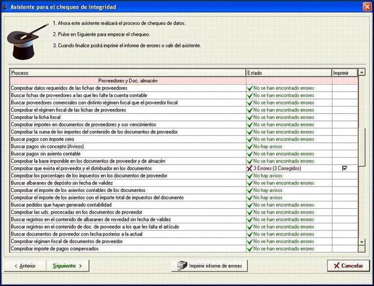Go back with Anterior button
Viewport: 374px width, 286px height.
click(25, 266)
